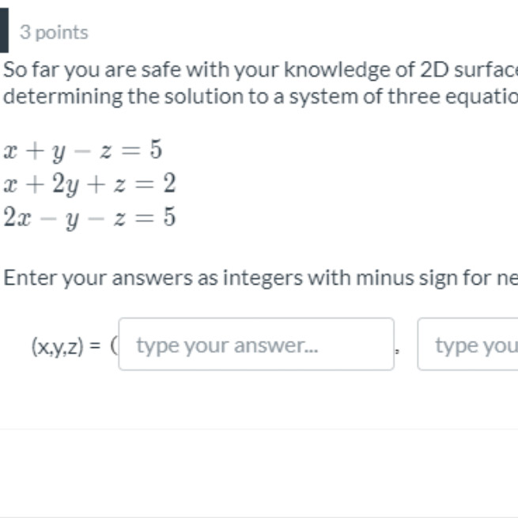518x518 pixels.
Task: Click the 'So far you are safe' sentence
Action: 260,70
